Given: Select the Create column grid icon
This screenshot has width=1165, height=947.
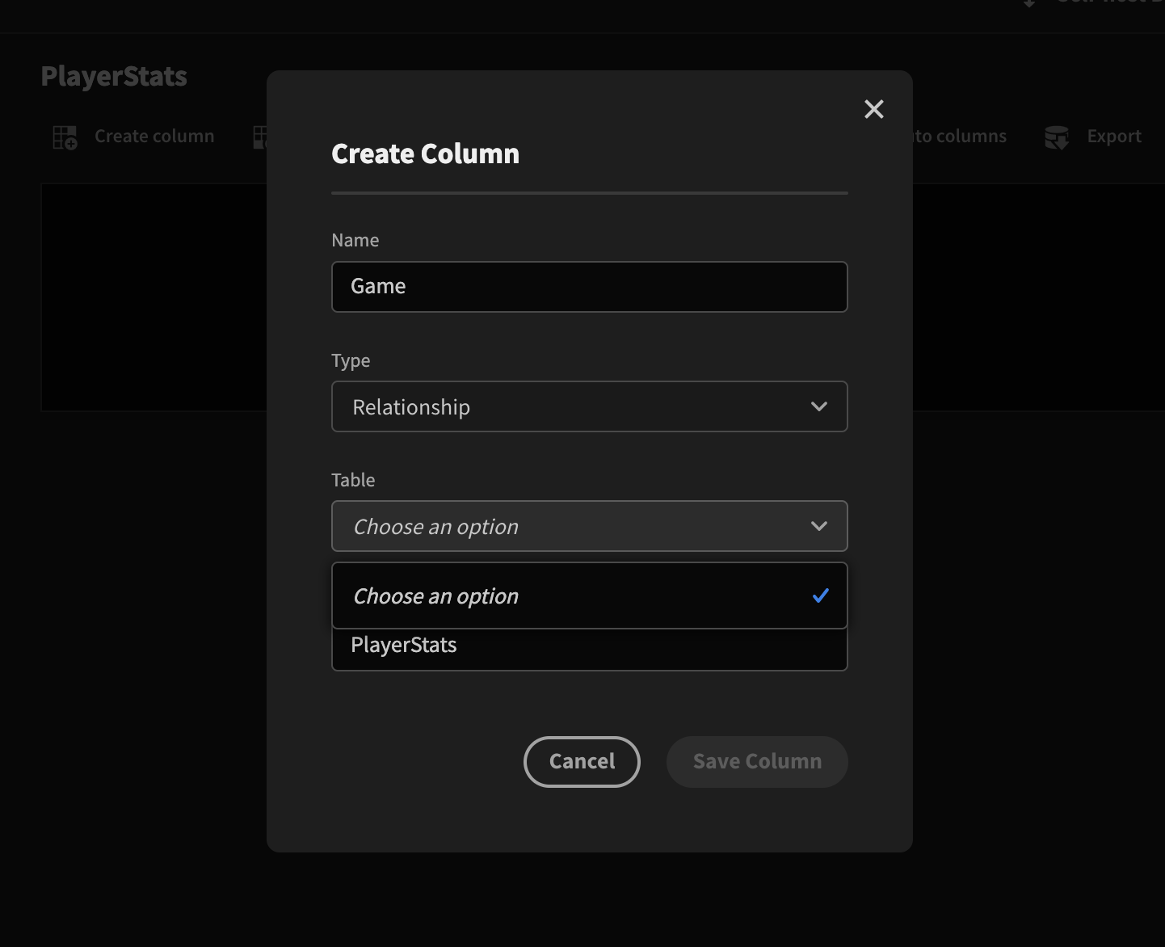Looking at the screenshot, I should point(63,136).
